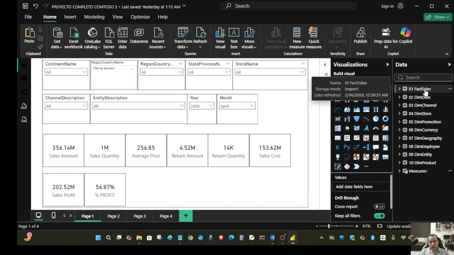
Task: Toggle the Cross-report switch
Action: [x=379, y=206]
